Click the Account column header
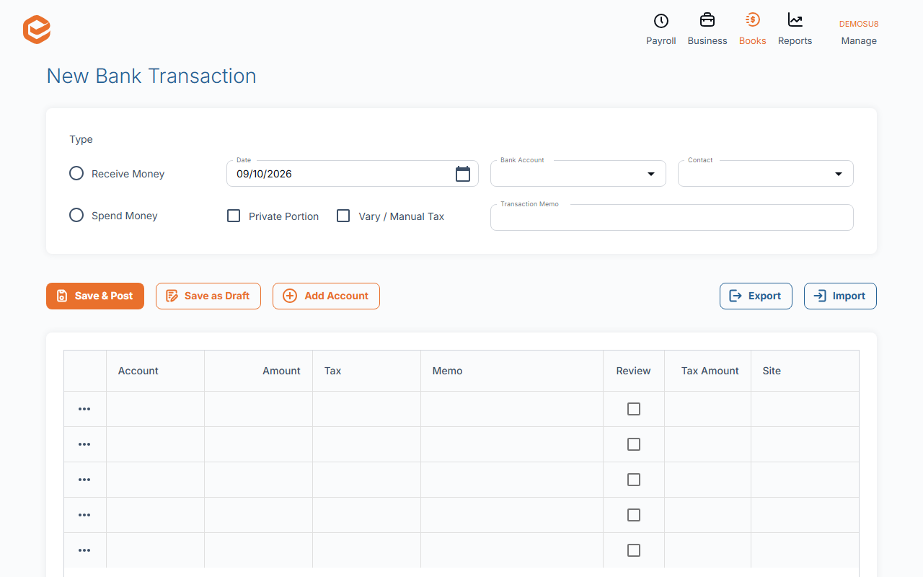 [x=155, y=371]
